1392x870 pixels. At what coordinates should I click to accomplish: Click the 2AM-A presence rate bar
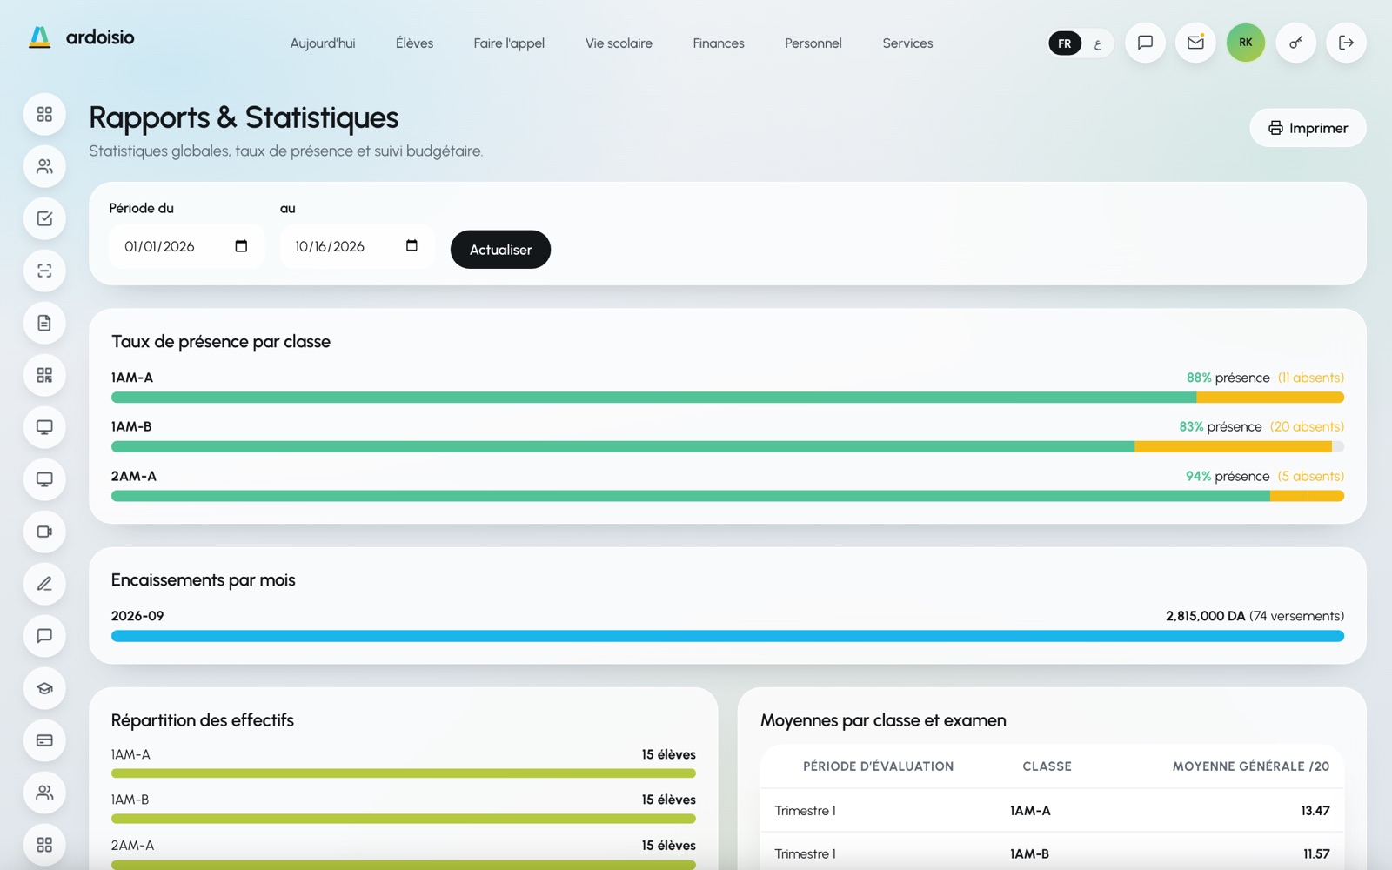727,496
